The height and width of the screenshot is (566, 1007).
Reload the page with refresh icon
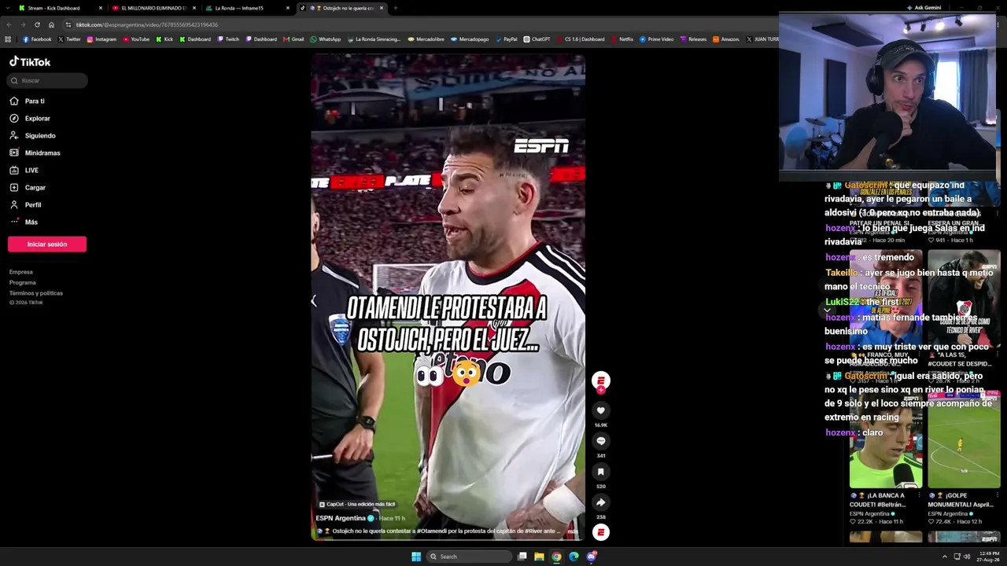(x=37, y=24)
